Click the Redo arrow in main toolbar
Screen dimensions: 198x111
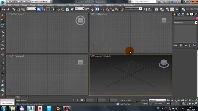(x=8, y=9)
